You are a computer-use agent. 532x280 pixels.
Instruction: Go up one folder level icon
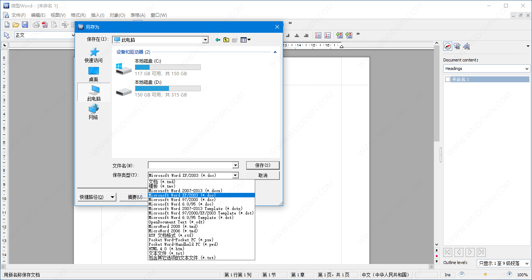point(226,40)
